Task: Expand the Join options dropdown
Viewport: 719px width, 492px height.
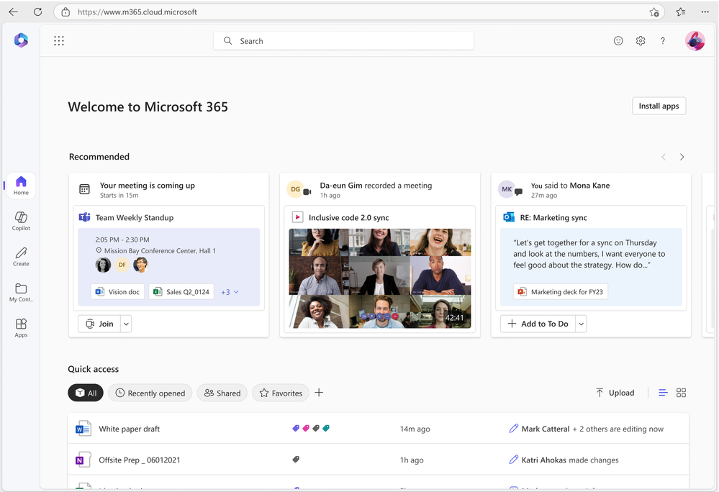Action: coord(126,324)
